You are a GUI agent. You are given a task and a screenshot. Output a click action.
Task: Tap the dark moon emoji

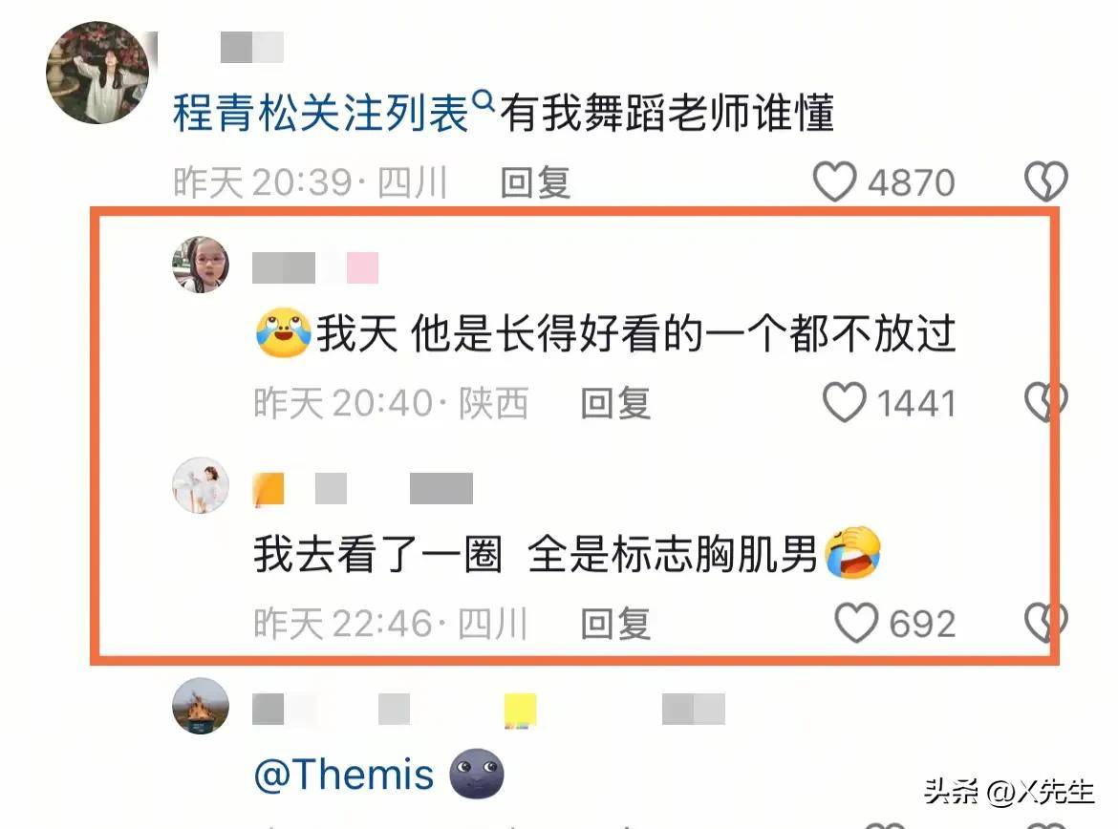(x=476, y=774)
